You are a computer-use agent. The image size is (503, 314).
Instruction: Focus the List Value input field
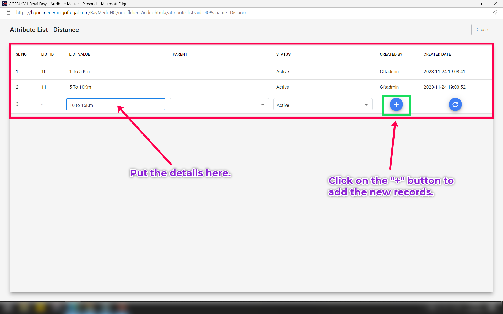[x=116, y=105]
